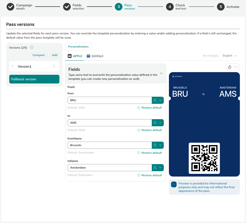Click step 4 Check and test circle

(170, 7)
